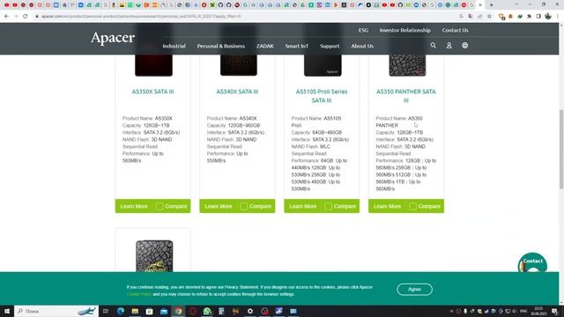Click the AS350X product image

[153, 65]
